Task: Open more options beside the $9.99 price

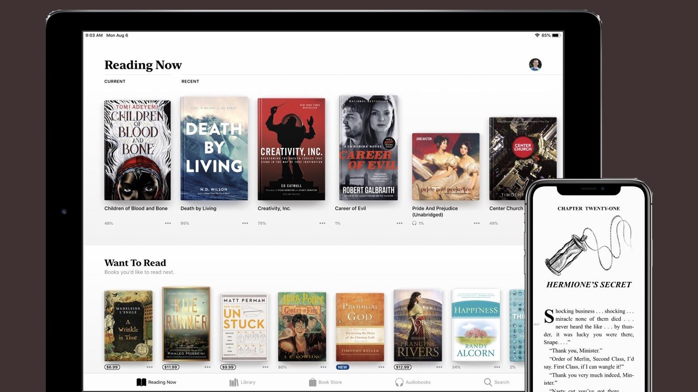Action: pyautogui.click(x=265, y=367)
